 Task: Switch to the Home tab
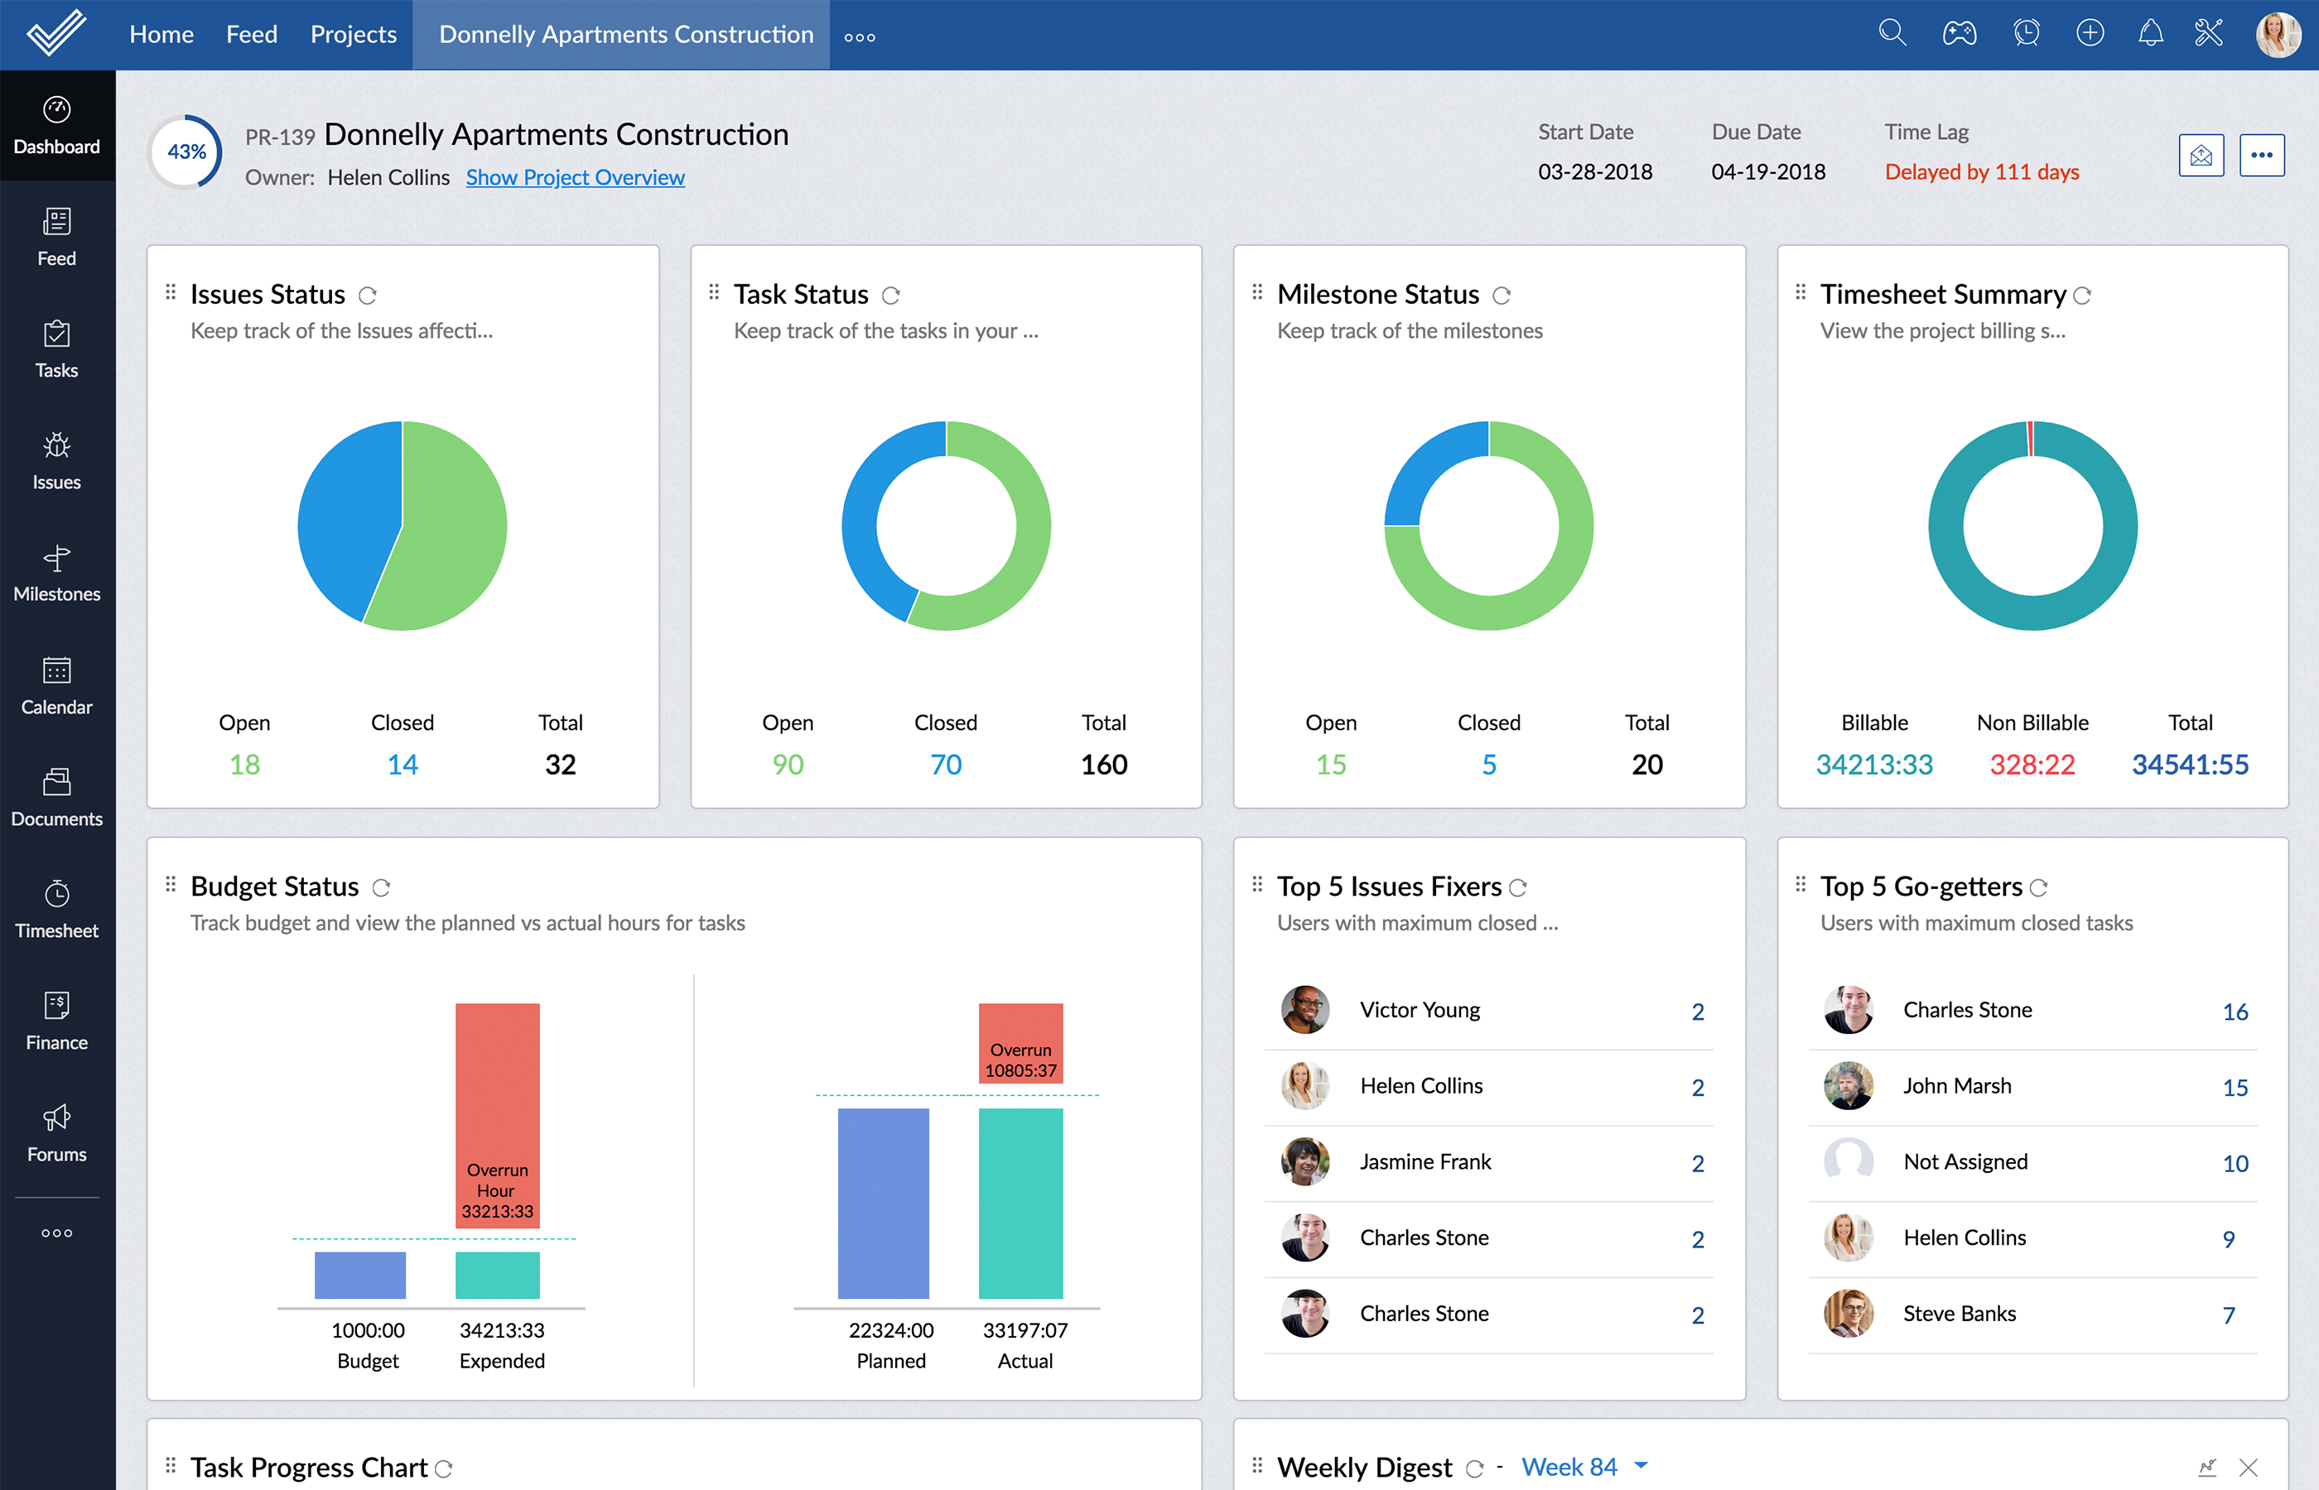tap(161, 34)
